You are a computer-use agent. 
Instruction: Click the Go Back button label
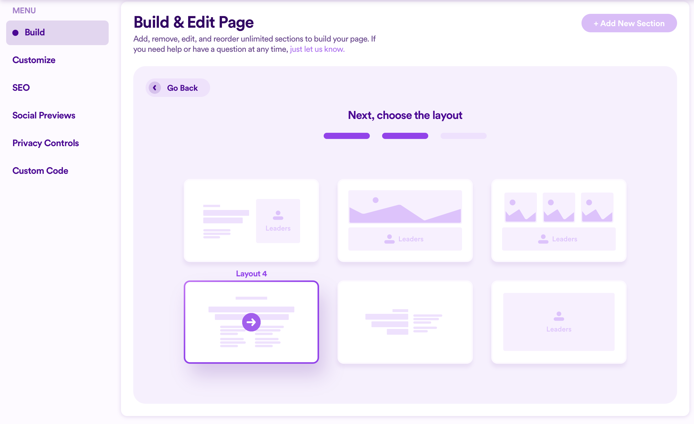coord(182,88)
